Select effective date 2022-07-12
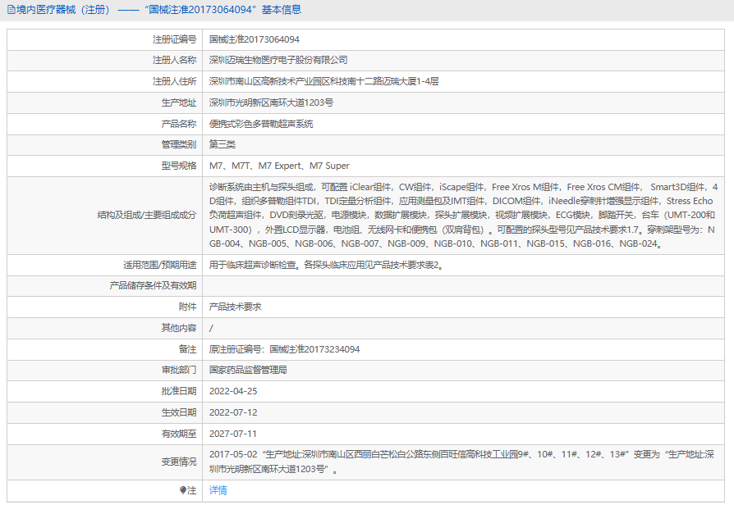This screenshot has width=734, height=505. click(232, 412)
